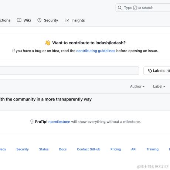Open the footer Docs link
Viewport: 170px width, 170px height.
[63, 149]
